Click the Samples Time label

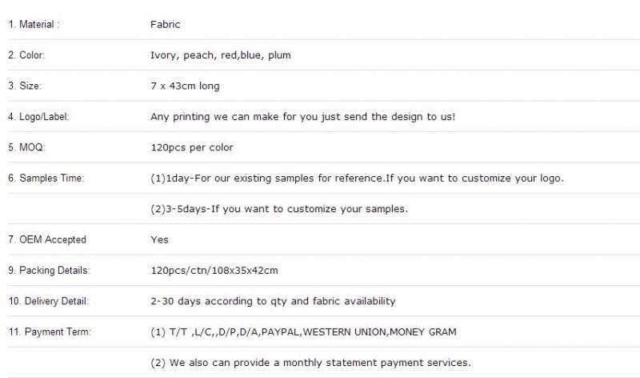pyautogui.click(x=46, y=178)
